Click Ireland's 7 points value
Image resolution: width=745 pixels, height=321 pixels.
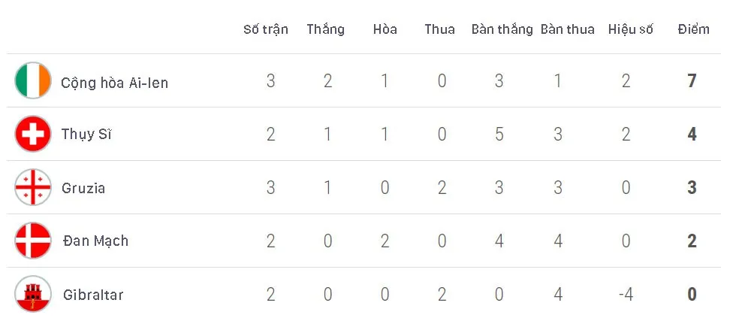[692, 81]
